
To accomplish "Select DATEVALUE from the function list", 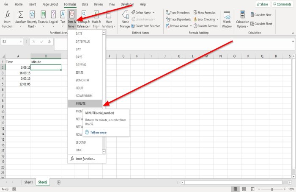I will tap(85, 42).
